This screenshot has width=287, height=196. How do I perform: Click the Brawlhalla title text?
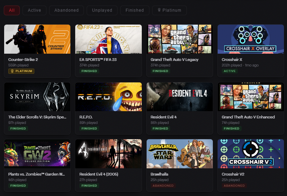(159, 174)
